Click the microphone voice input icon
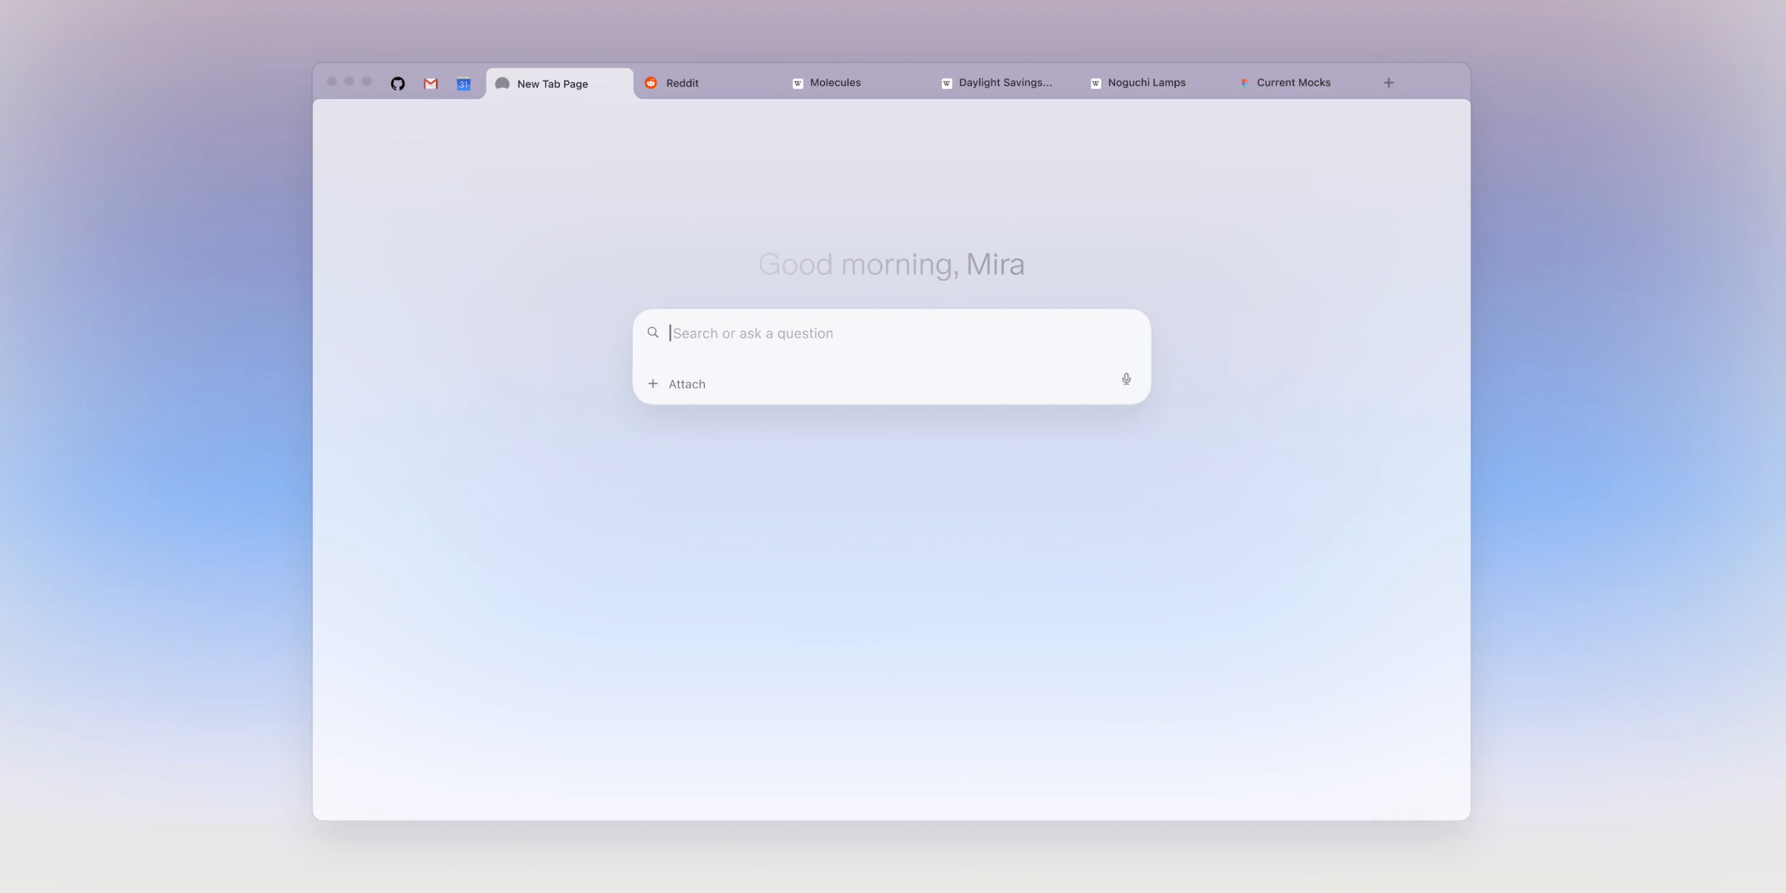This screenshot has height=893, width=1786. click(x=1126, y=379)
